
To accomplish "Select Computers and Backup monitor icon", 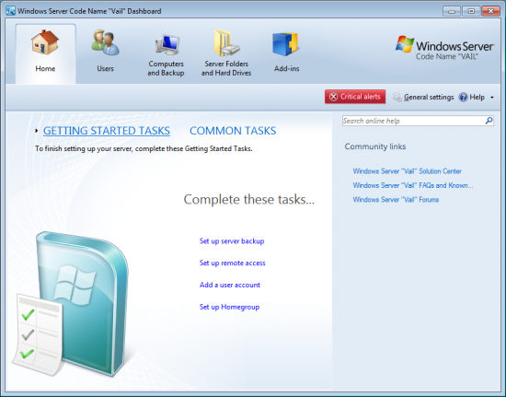I will coord(167,44).
